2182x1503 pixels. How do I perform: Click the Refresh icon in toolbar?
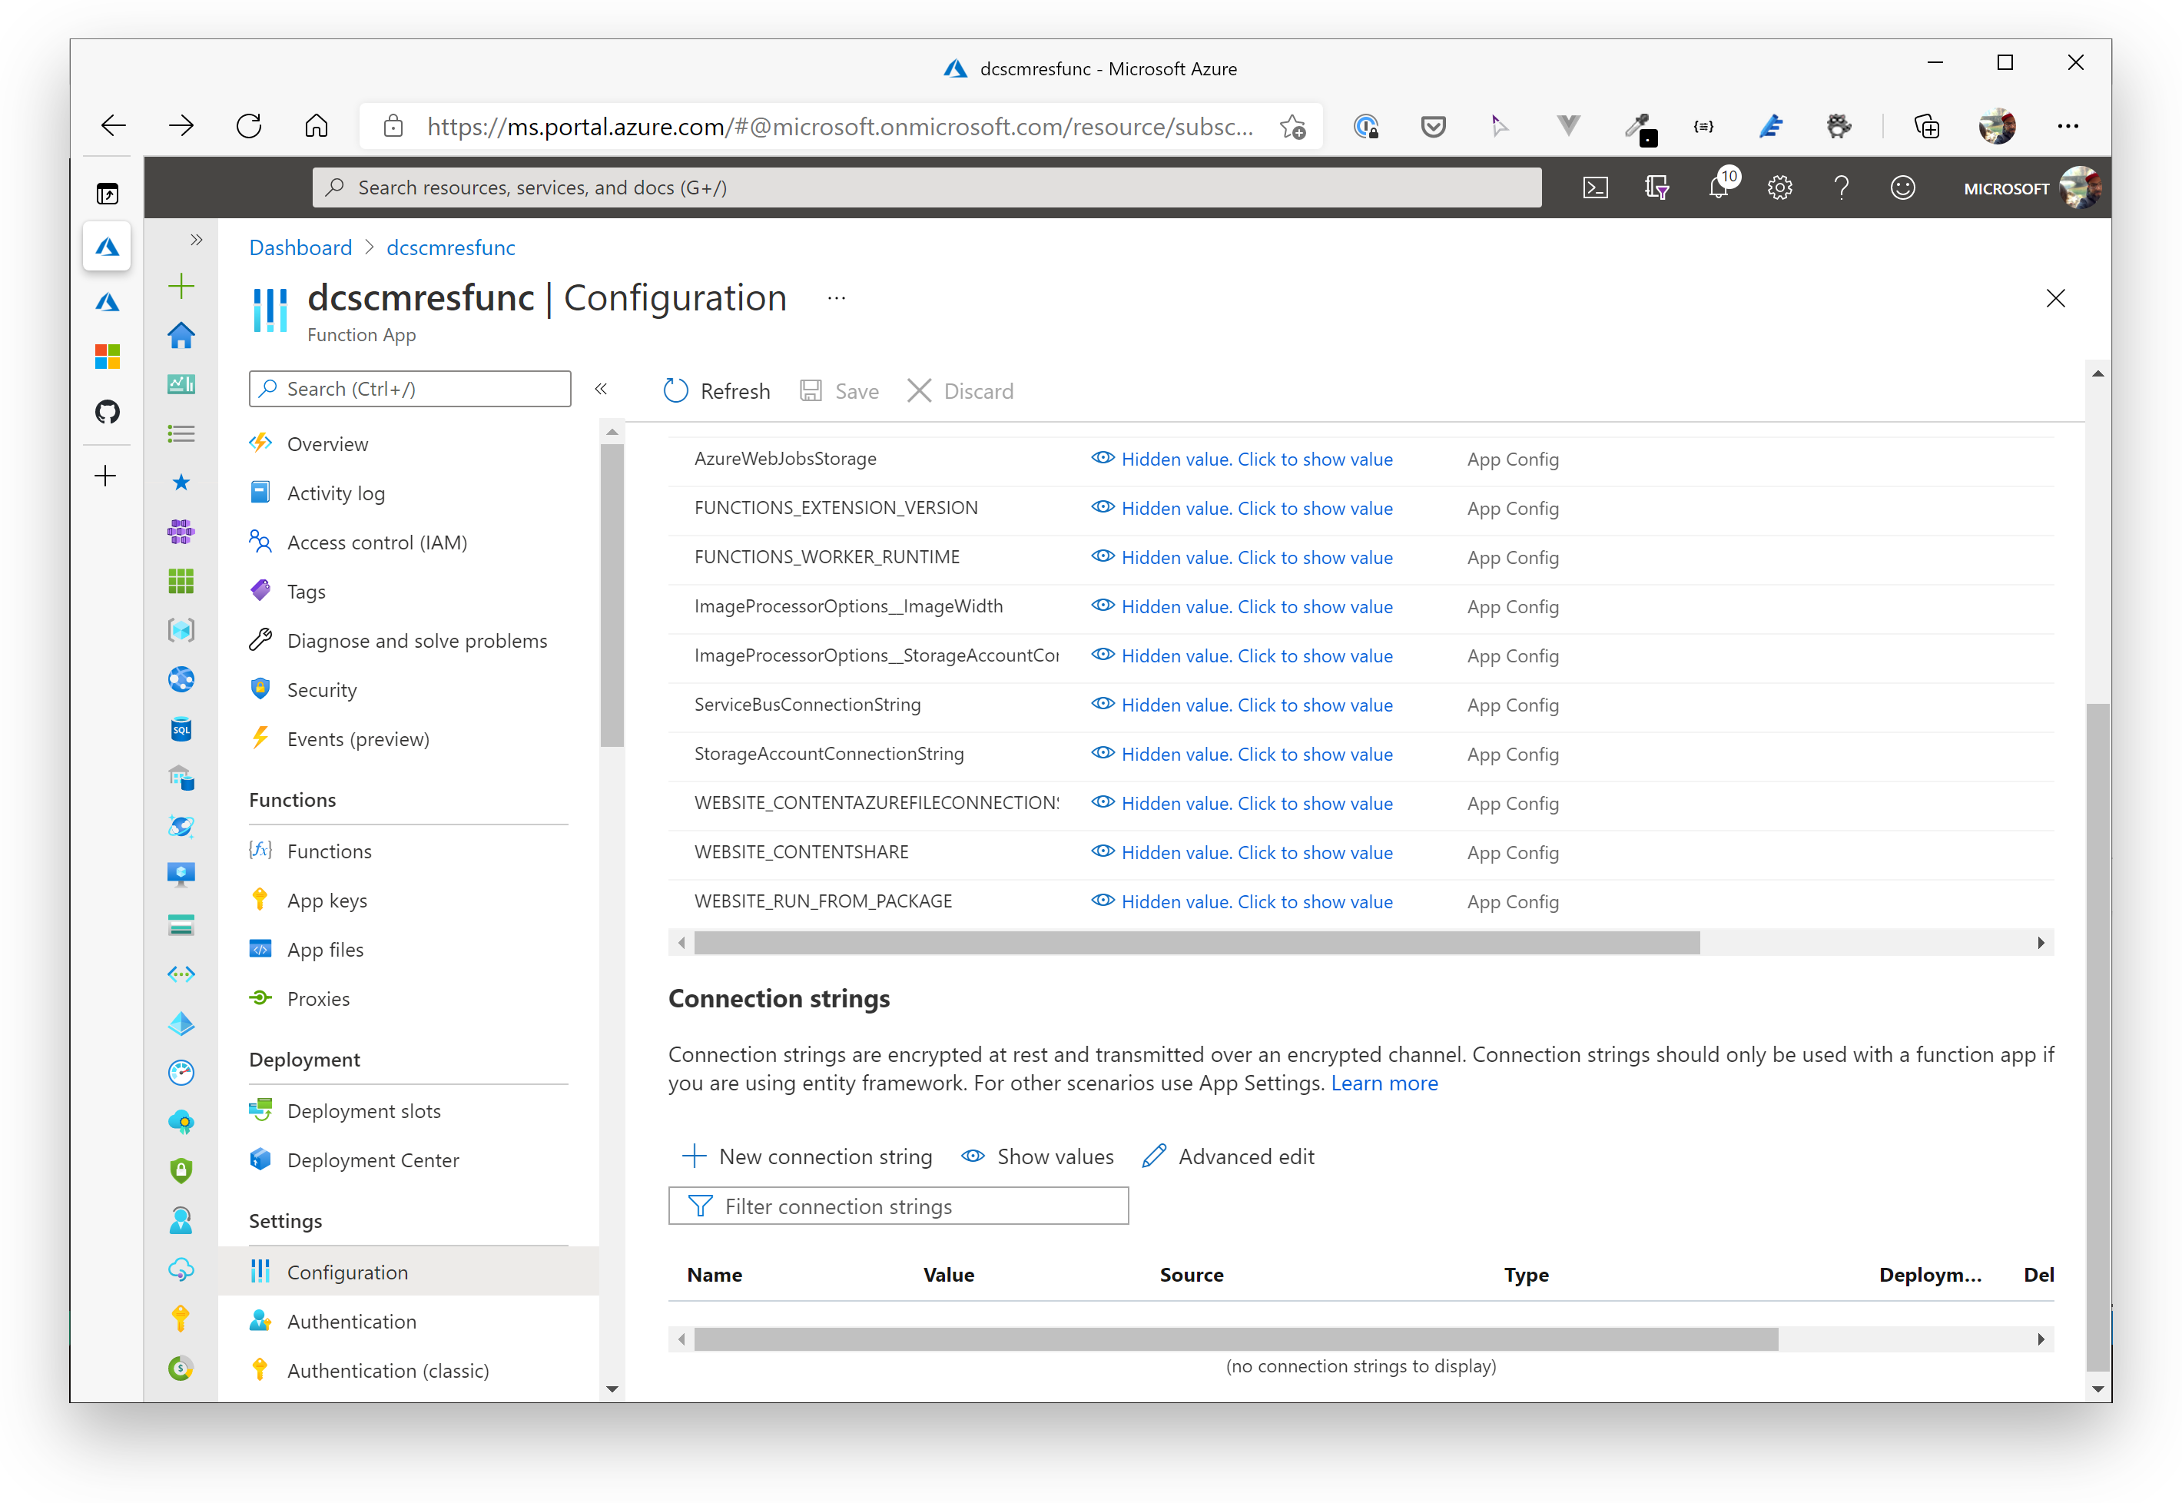675,390
